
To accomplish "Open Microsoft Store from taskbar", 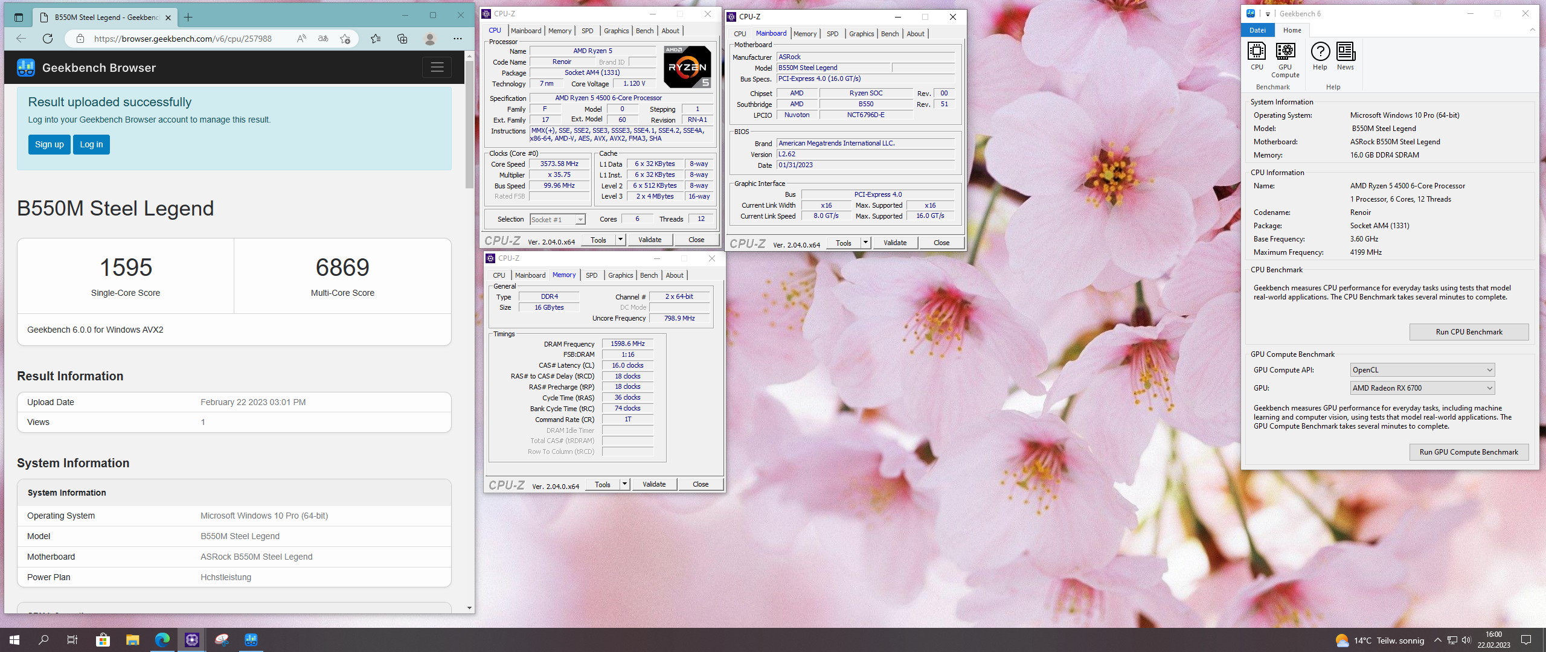I will pyautogui.click(x=103, y=640).
